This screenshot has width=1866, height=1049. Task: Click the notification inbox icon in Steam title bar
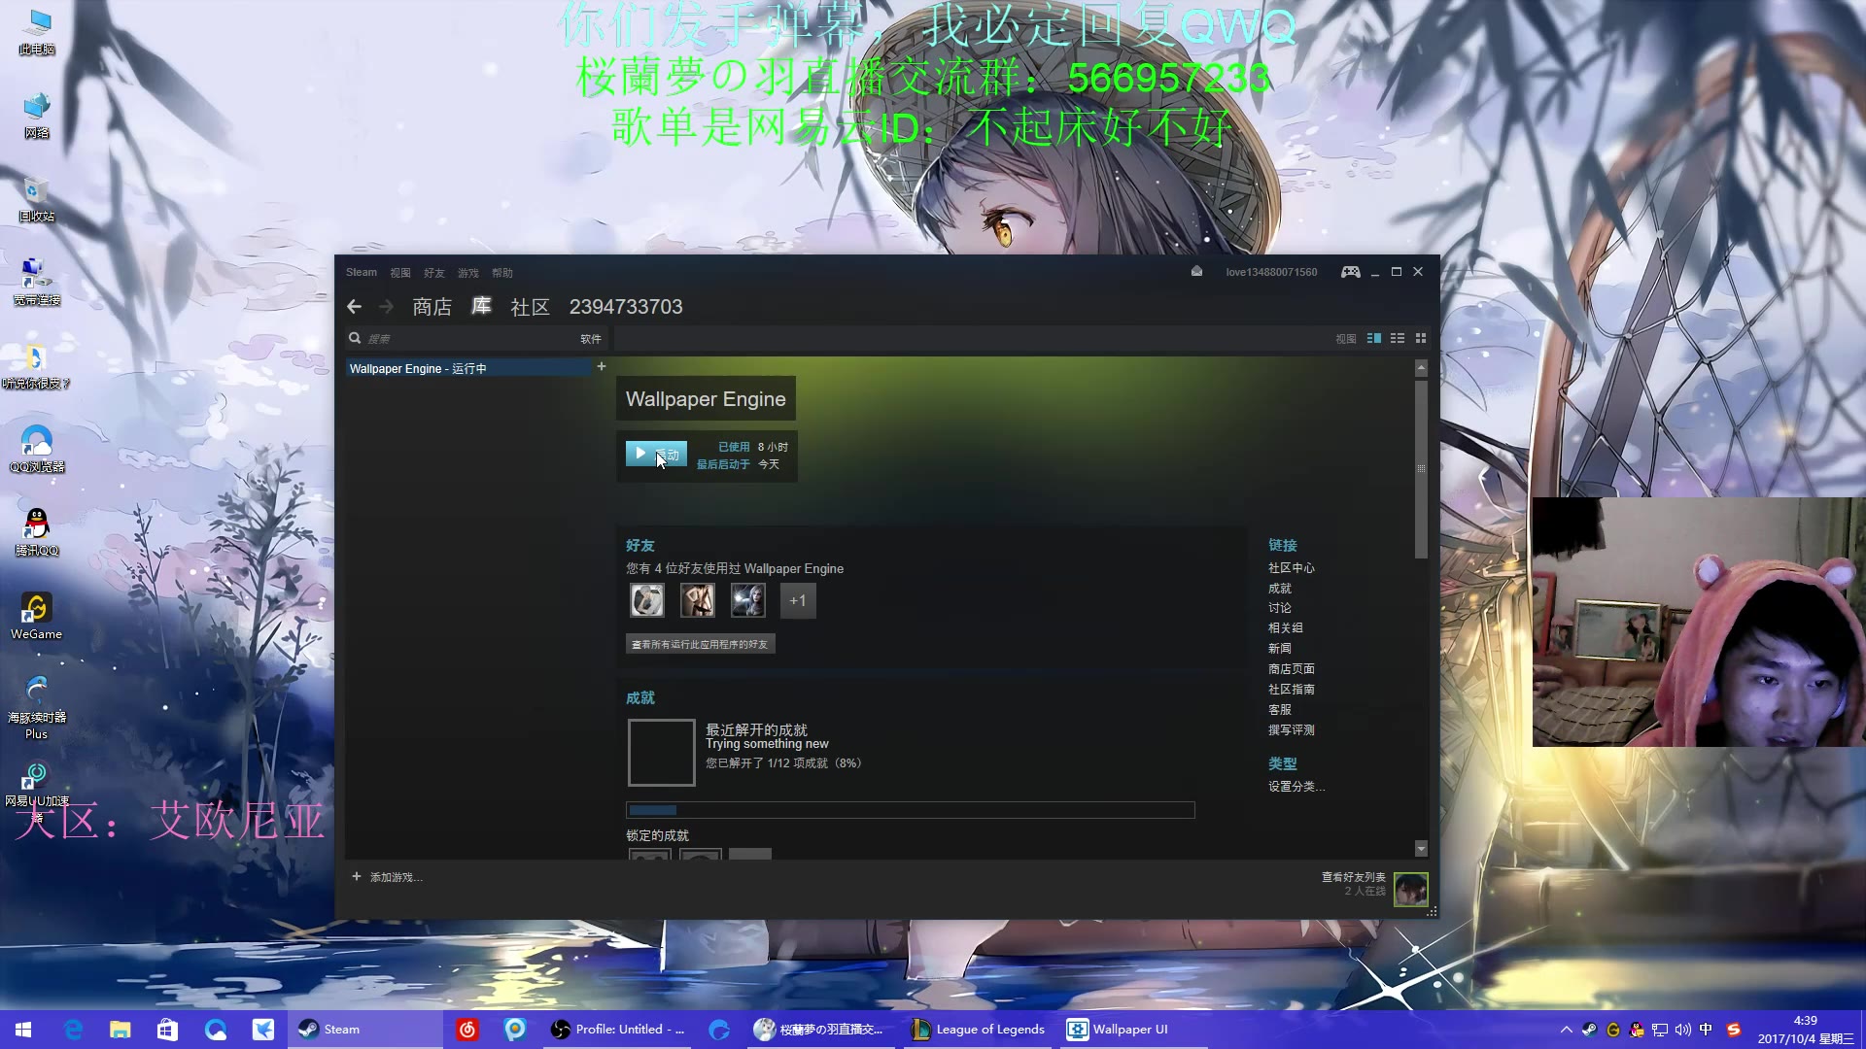coord(1197,272)
